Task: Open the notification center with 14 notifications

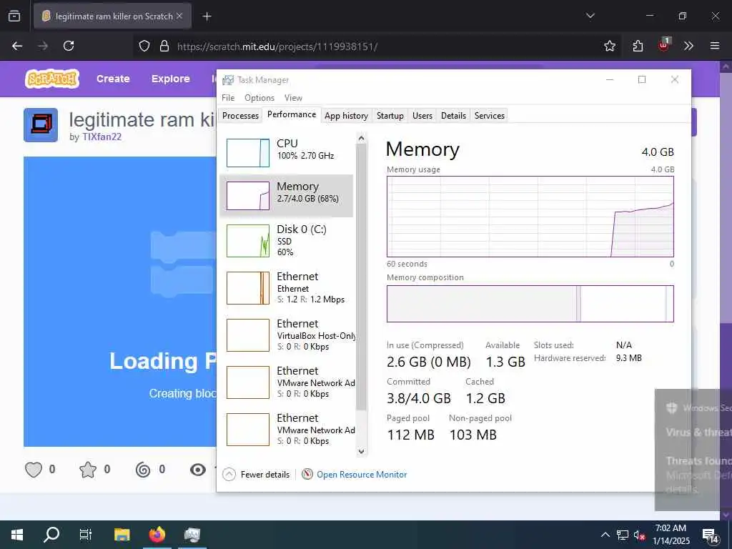Action: click(711, 535)
